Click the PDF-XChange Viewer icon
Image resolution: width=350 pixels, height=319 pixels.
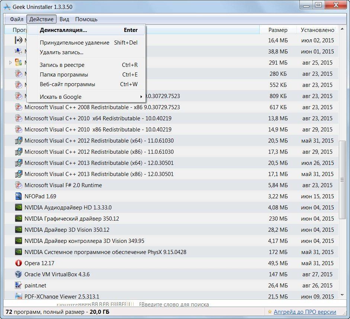18,296
